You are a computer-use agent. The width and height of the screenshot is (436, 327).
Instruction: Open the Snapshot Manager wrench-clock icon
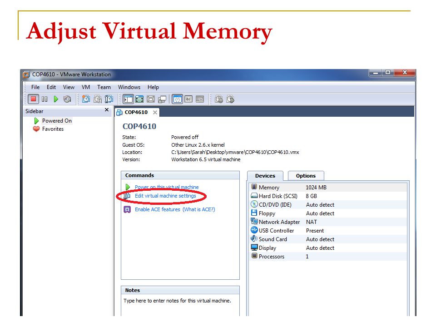109,99
